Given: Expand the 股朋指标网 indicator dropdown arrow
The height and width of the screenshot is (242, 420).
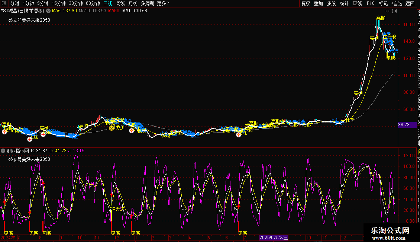Looking at the screenshot, I should click(4, 151).
